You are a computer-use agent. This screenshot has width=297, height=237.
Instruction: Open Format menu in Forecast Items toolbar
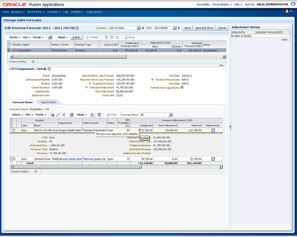click(x=41, y=115)
